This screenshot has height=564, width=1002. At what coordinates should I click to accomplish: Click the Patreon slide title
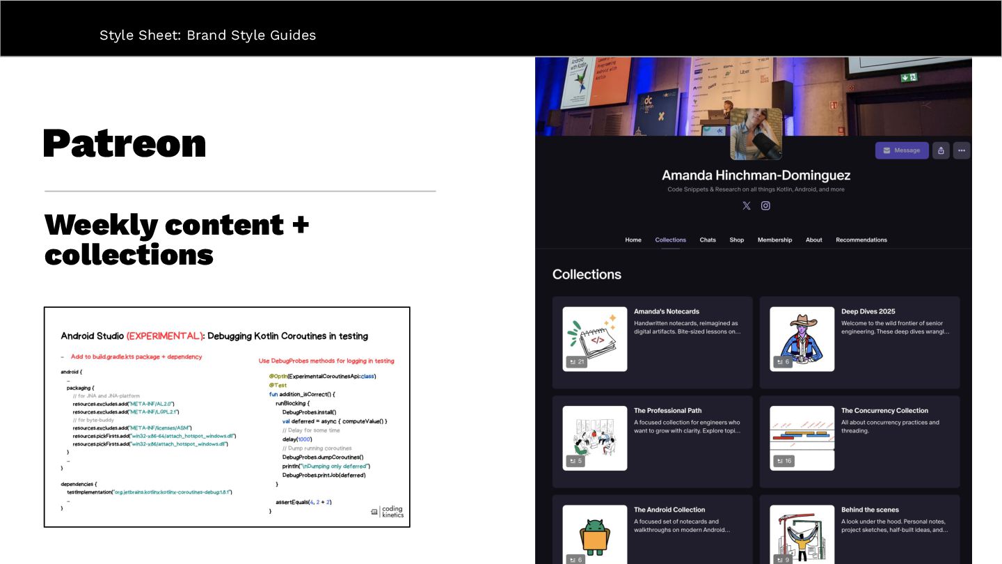point(125,143)
